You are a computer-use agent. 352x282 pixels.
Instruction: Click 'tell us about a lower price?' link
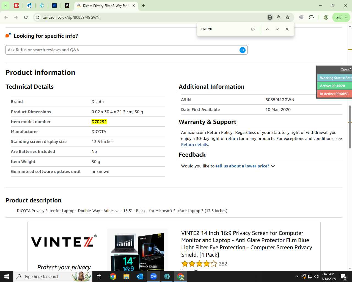242,166
